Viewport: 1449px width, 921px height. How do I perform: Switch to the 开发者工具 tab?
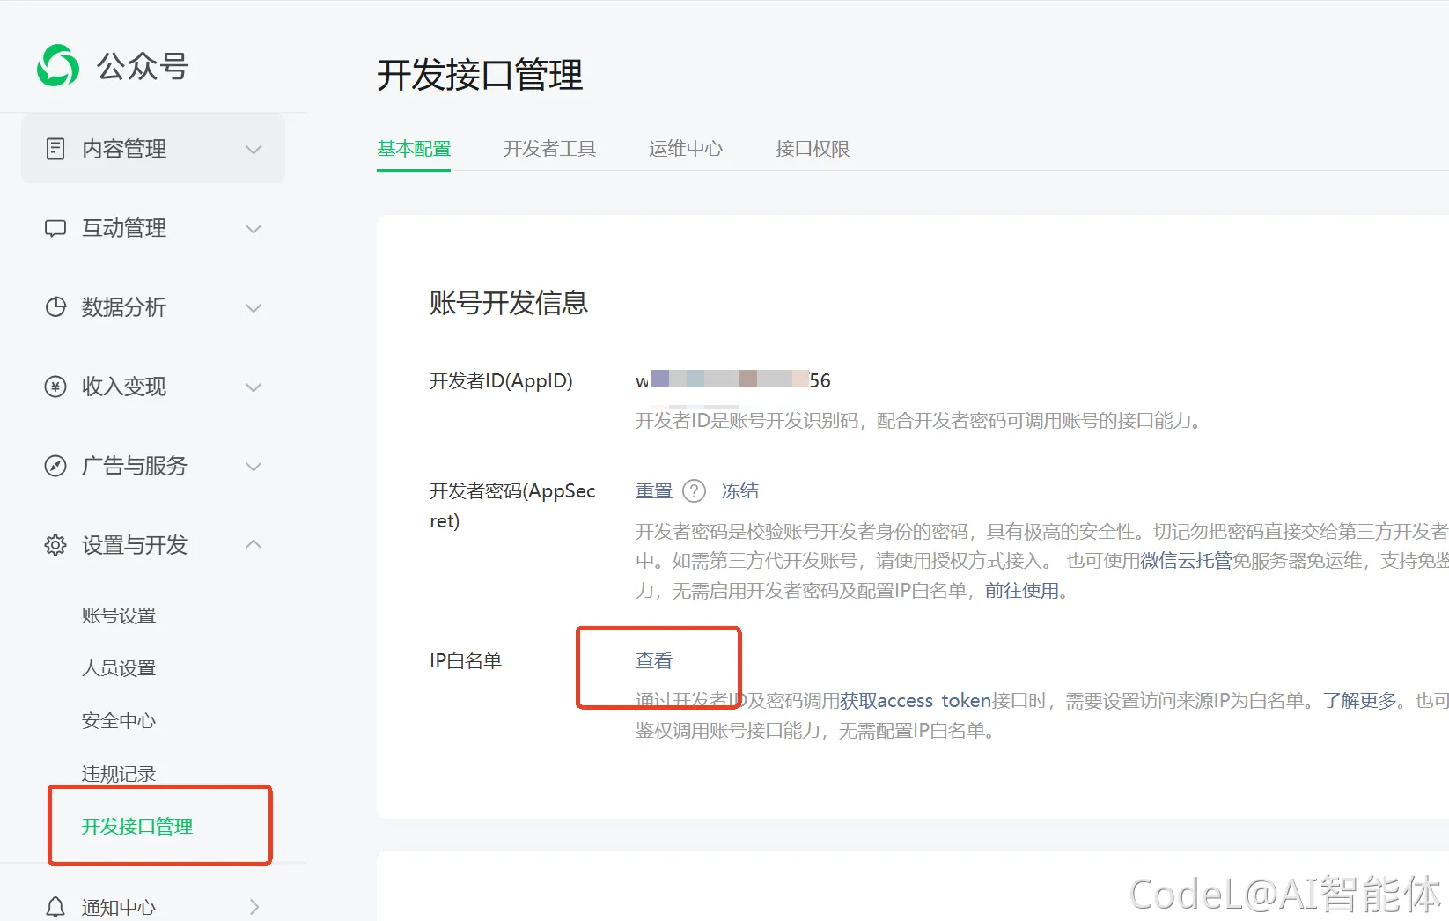(549, 149)
